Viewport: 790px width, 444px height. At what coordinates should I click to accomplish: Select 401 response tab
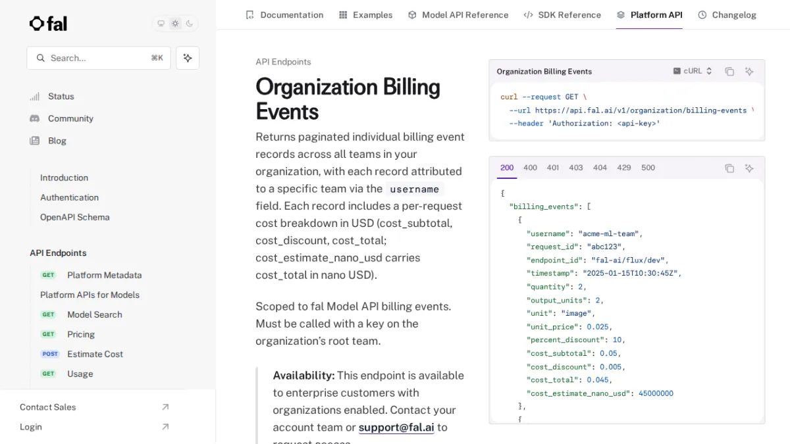(x=553, y=168)
